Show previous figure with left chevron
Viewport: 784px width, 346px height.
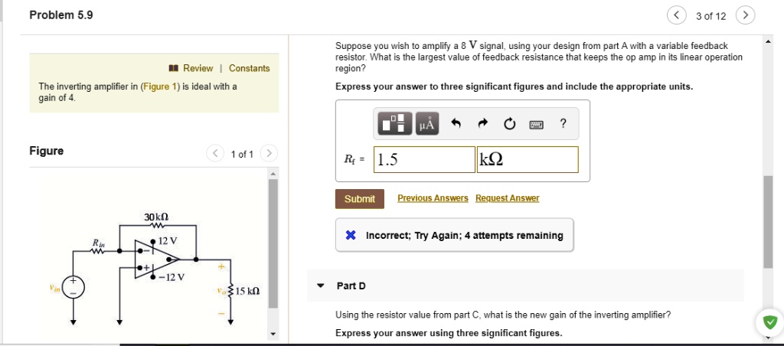pyautogui.click(x=215, y=153)
